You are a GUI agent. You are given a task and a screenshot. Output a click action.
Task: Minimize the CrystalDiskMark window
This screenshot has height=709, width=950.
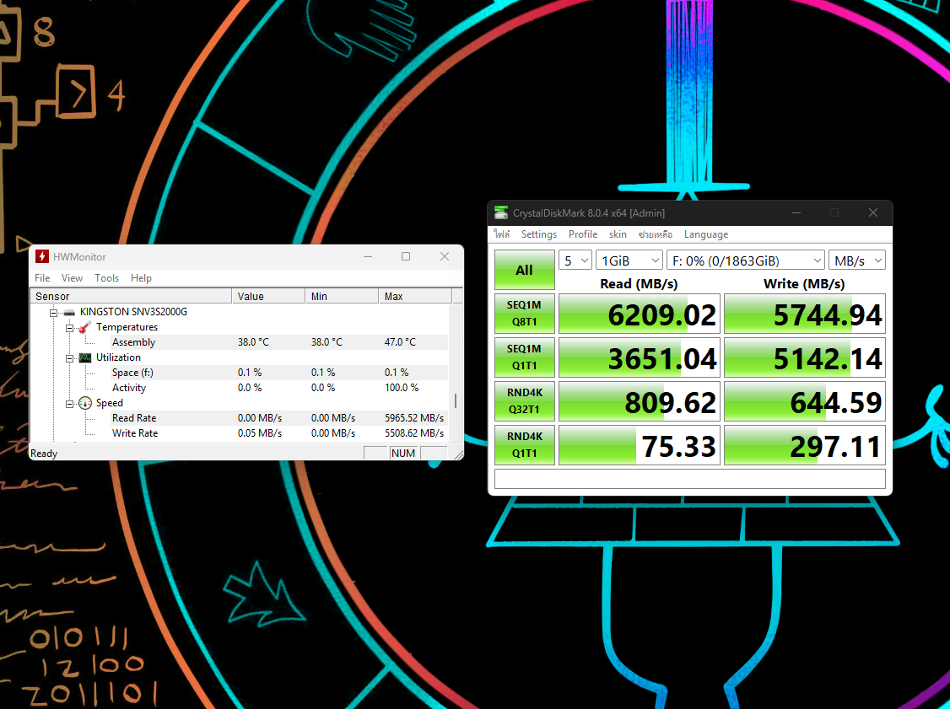click(796, 213)
